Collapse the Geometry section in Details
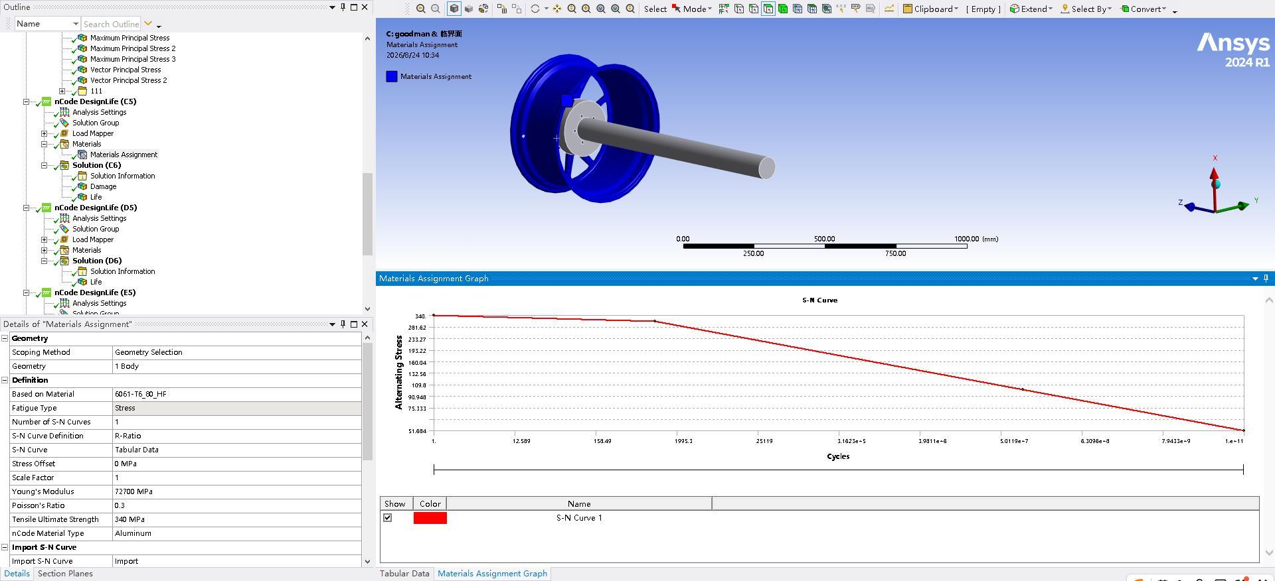The height and width of the screenshot is (581, 1275). [x=5, y=338]
